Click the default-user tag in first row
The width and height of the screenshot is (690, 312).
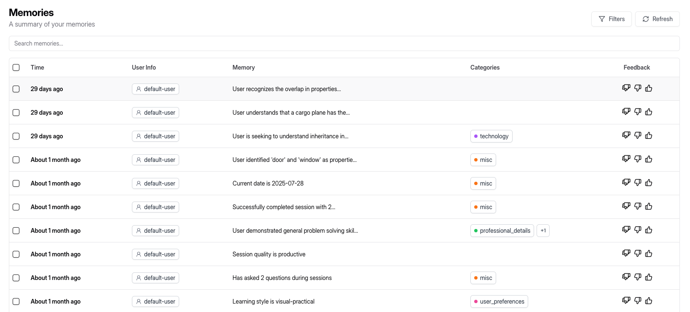click(x=156, y=89)
